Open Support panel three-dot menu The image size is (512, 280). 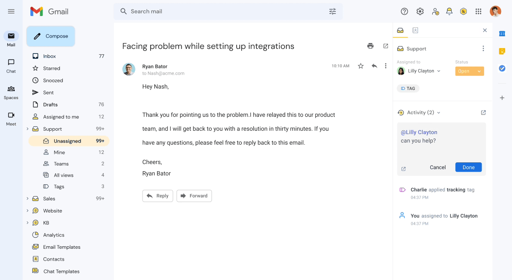coord(483,48)
